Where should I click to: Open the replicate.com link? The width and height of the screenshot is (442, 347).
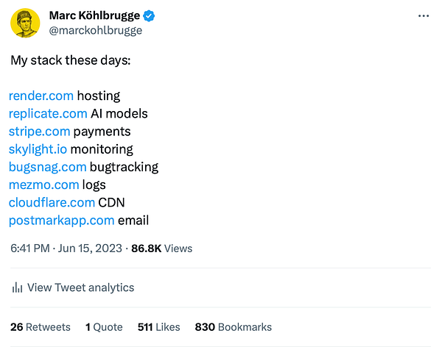[48, 114]
